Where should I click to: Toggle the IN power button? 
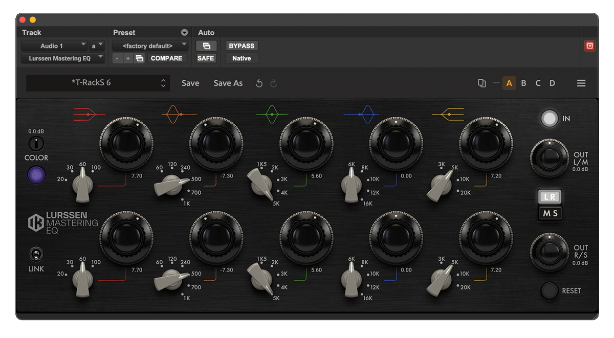[x=550, y=119]
